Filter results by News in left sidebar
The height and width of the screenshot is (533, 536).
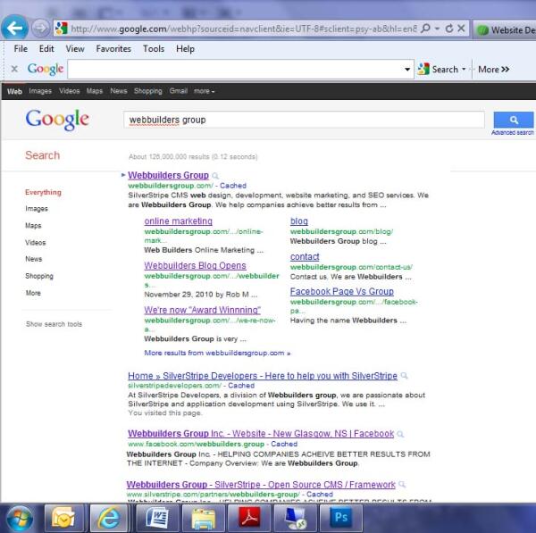click(x=34, y=259)
